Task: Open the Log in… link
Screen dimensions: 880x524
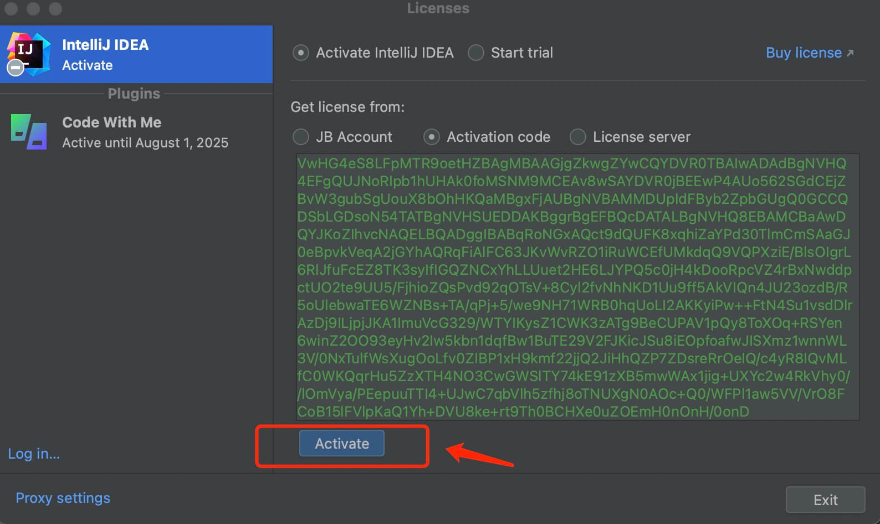Action: coord(34,454)
